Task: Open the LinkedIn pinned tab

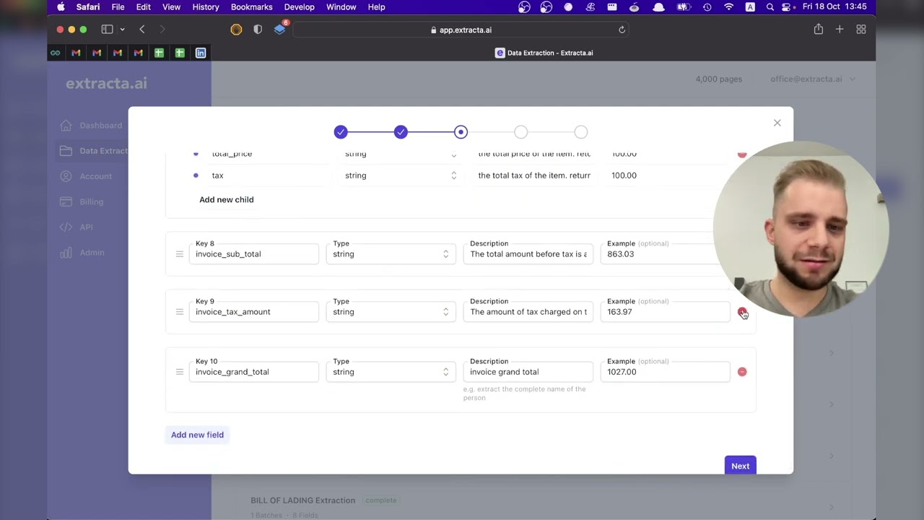Action: 201,53
